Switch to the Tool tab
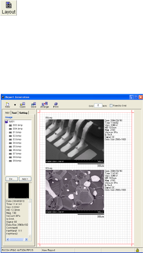Screen dimensions: 143x253 pyautogui.click(x=14, y=113)
